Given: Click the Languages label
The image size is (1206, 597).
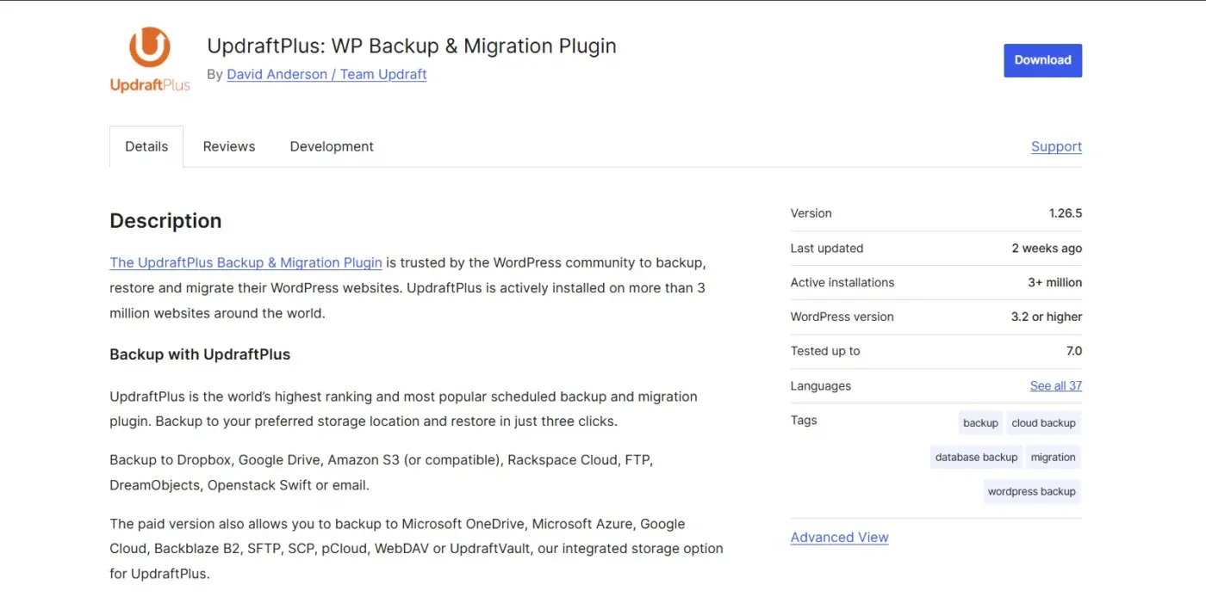Looking at the screenshot, I should click(821, 385).
